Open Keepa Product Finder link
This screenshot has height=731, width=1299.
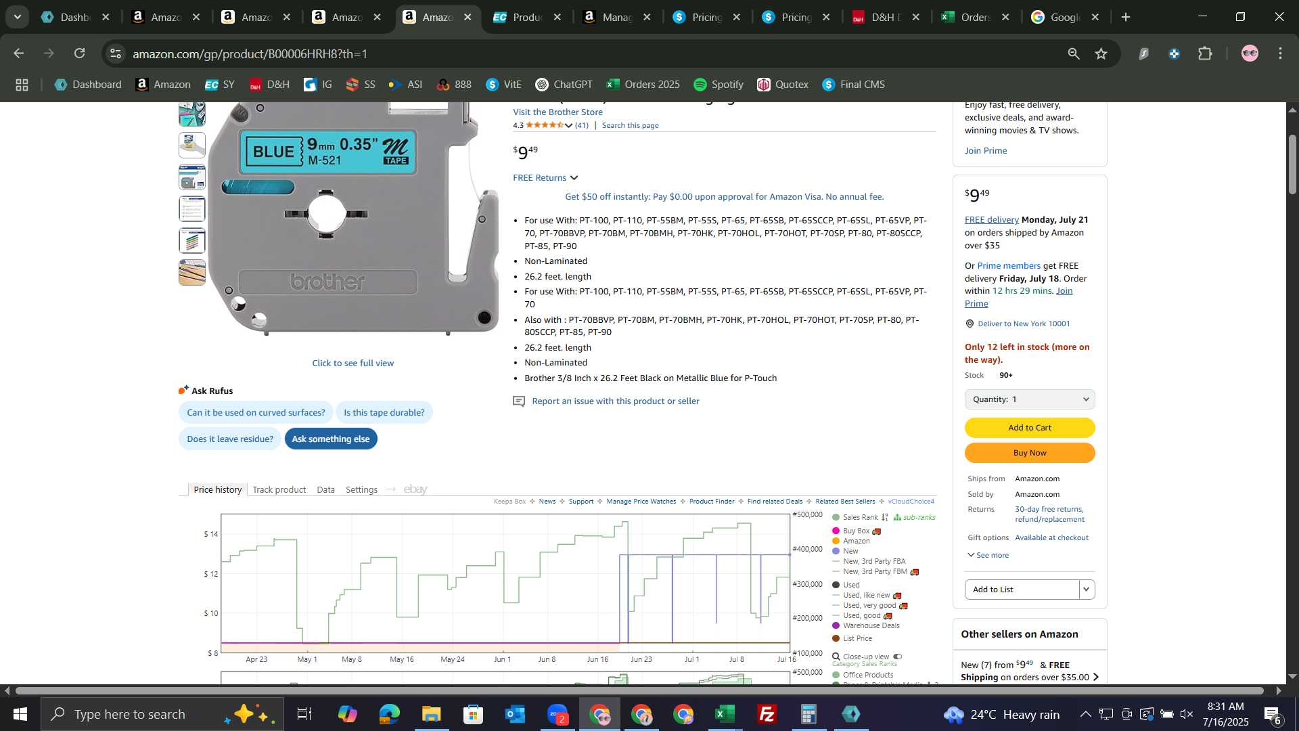(x=711, y=502)
